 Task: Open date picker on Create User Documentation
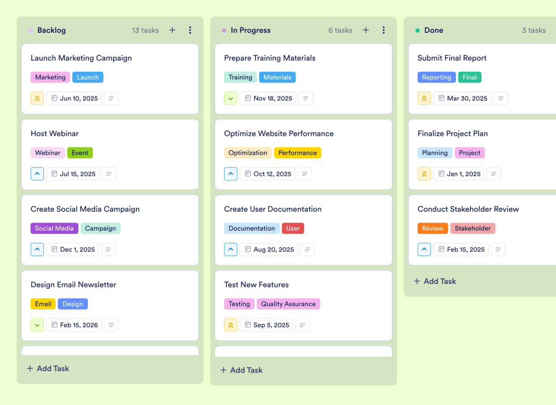(269, 249)
